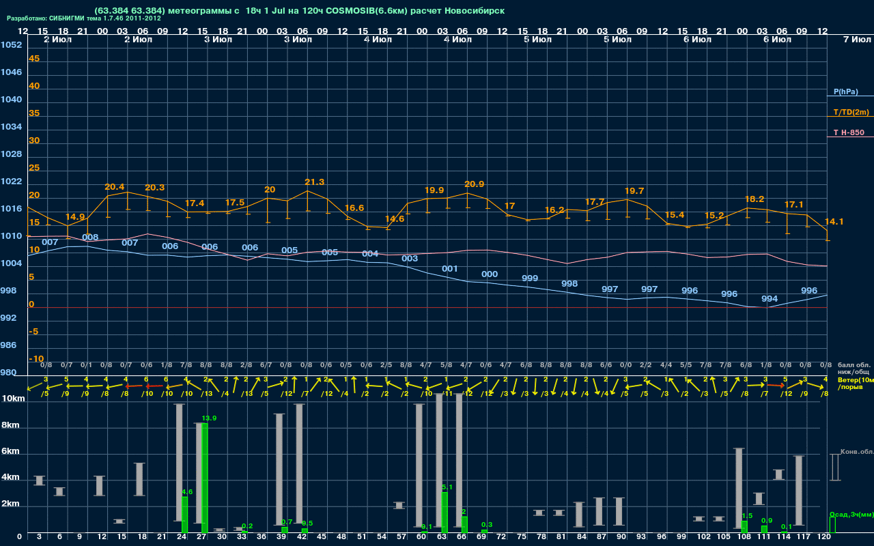874x546 pixels.
Task: Click the "Ветер(10м)" wind legend label
Action: point(856,379)
